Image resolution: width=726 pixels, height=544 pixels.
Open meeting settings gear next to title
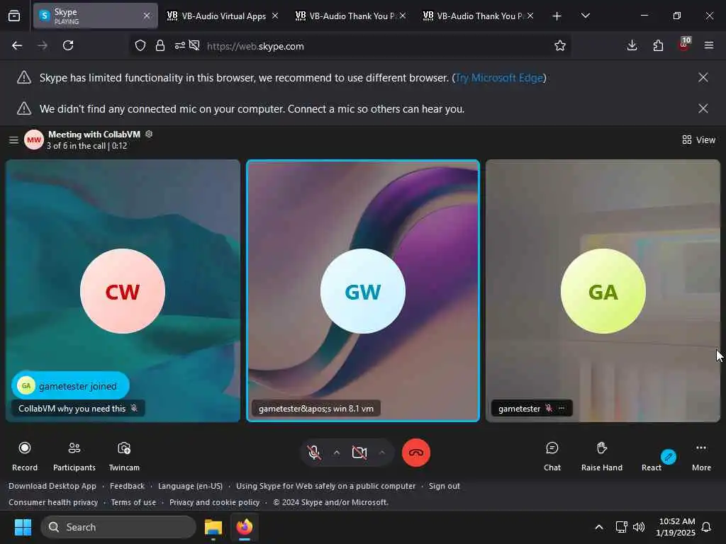click(149, 134)
